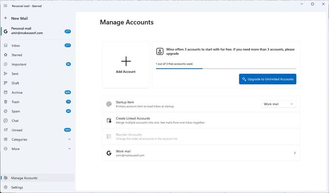
Task: Open the Spam folder
Action: (x=37, y=111)
